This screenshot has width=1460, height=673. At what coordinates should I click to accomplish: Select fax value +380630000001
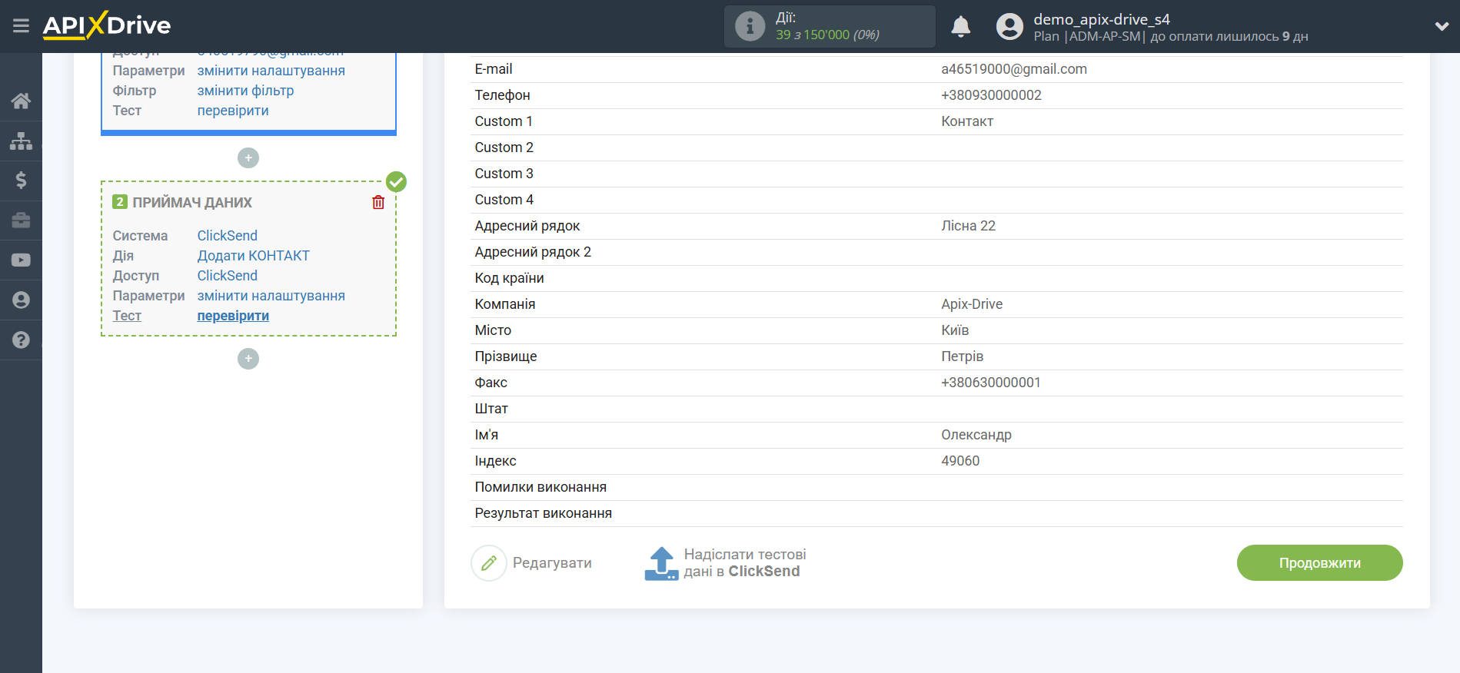pos(991,383)
